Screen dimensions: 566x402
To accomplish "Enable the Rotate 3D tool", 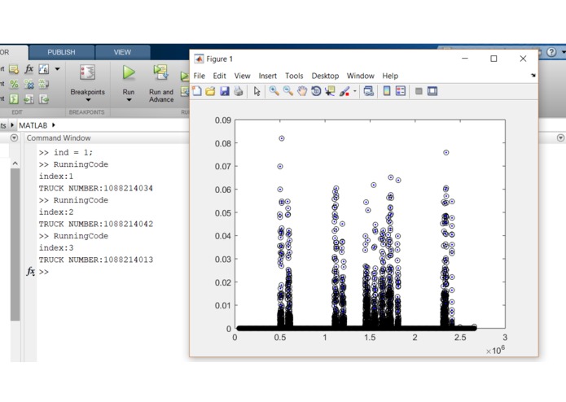I will tap(316, 91).
